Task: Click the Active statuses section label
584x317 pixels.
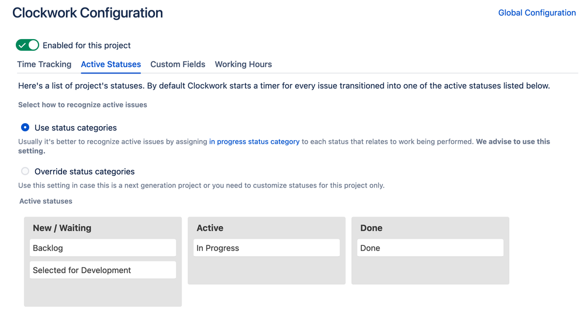Action: tap(46, 201)
